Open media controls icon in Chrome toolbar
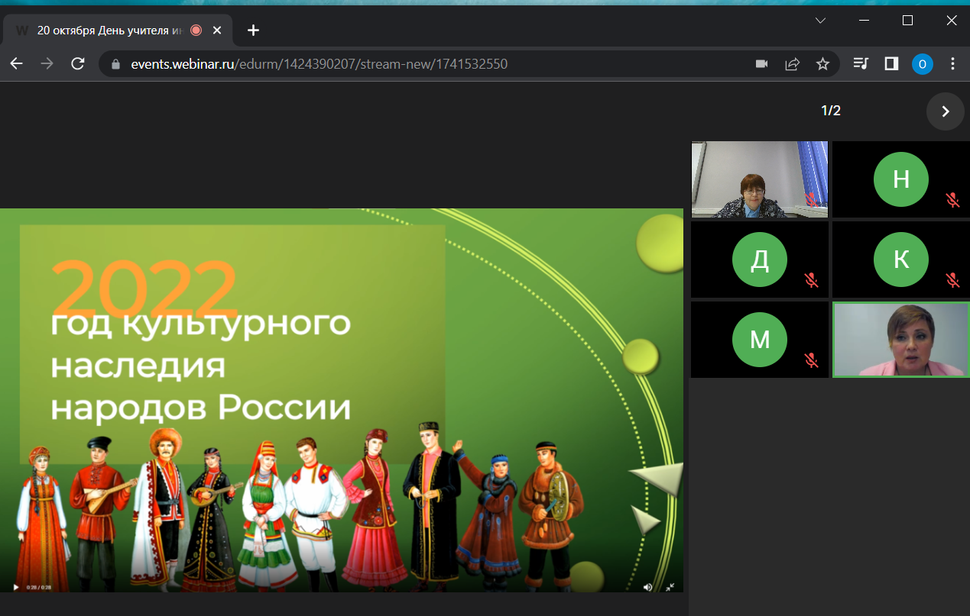The height and width of the screenshot is (616, 970). click(x=861, y=64)
